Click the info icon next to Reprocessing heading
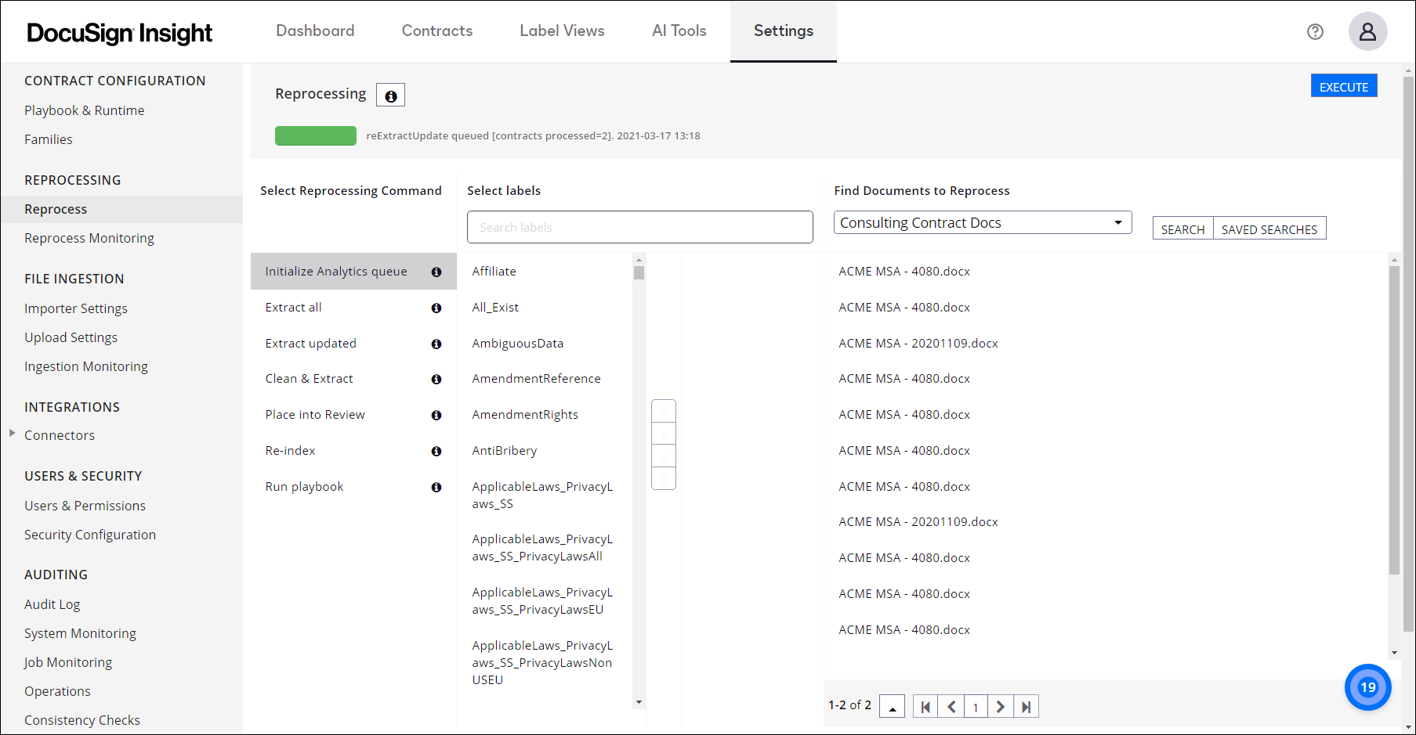Screen dimensions: 1416x735 [x=390, y=94]
